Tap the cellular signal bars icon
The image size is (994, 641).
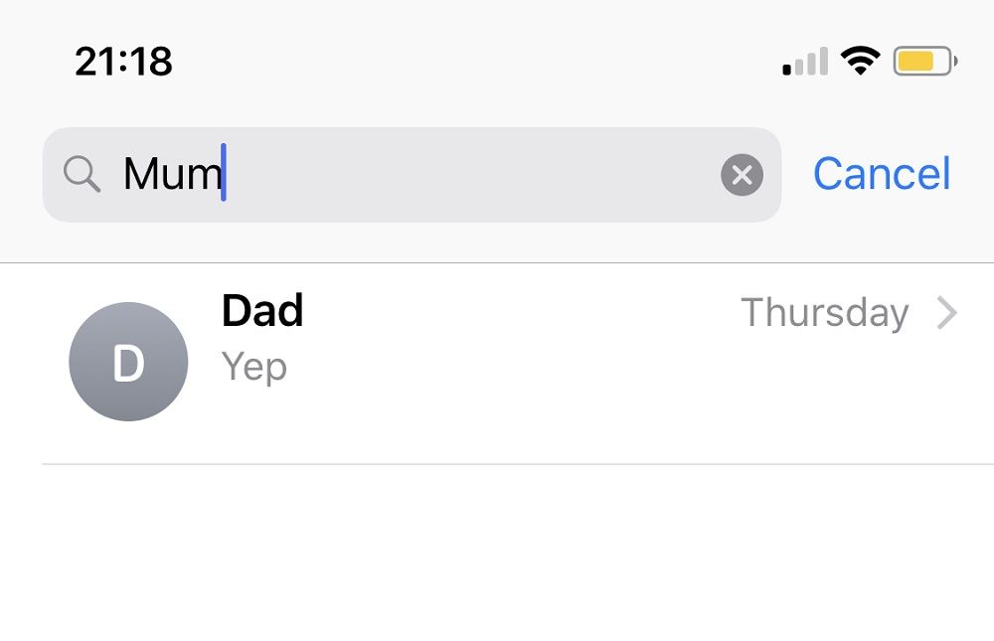click(805, 63)
